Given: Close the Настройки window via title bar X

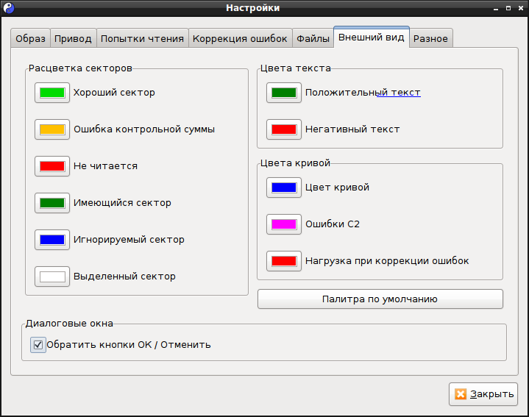Looking at the screenshot, I should [521, 8].
